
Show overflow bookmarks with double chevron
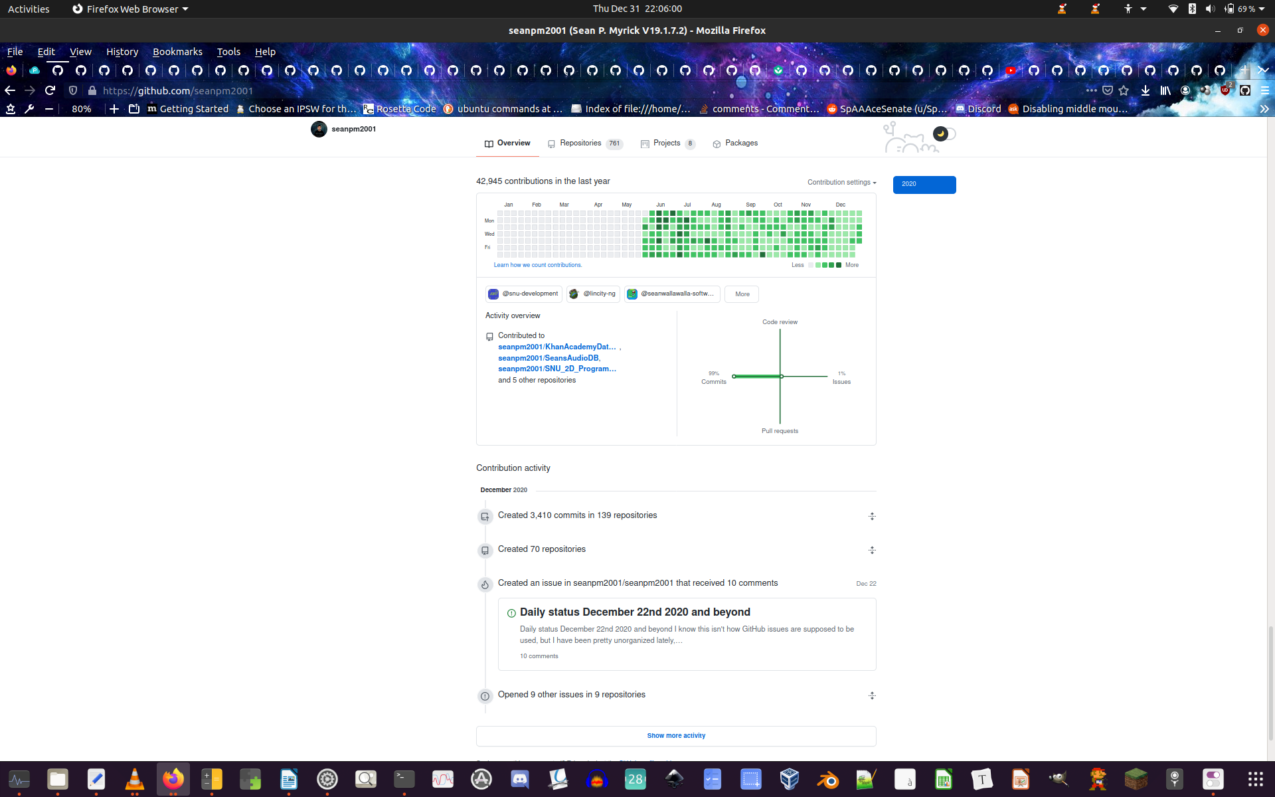(1264, 109)
